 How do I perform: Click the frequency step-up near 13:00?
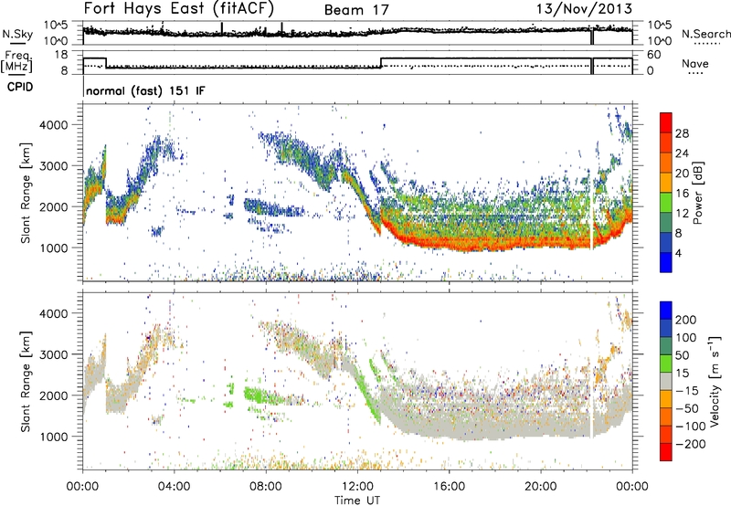[x=381, y=62]
